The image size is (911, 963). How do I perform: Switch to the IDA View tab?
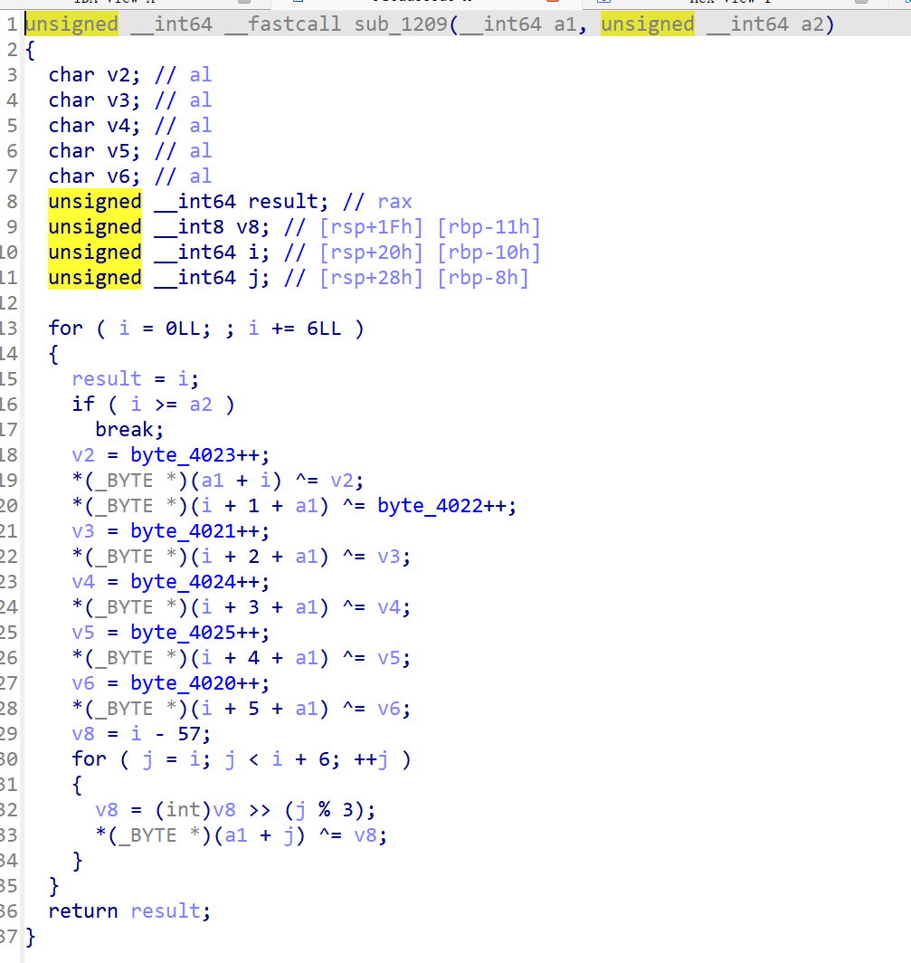(100, 3)
